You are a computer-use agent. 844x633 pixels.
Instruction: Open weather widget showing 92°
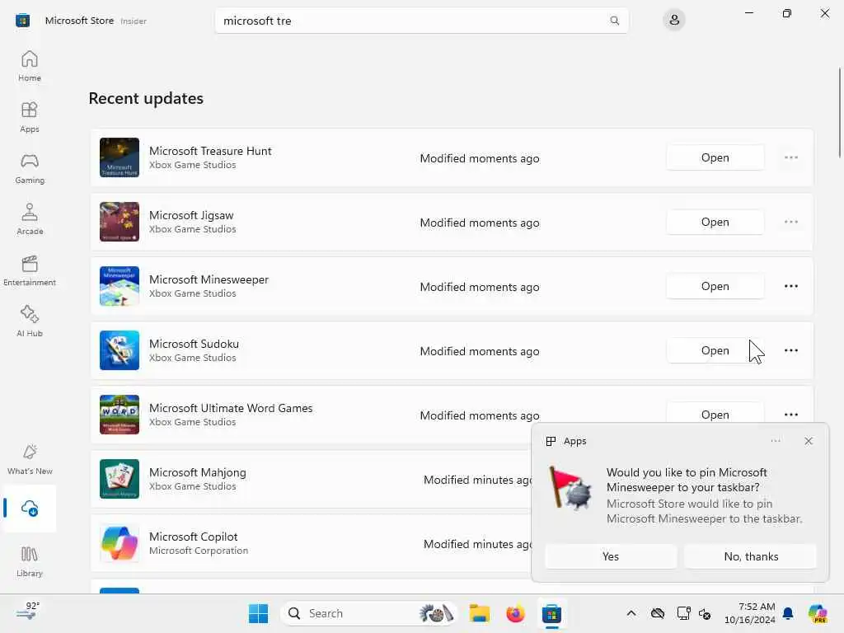27,612
